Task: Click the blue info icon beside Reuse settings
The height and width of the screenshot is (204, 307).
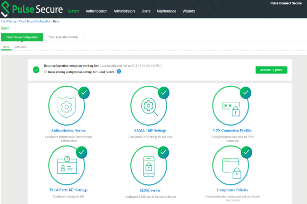Action: [119, 72]
